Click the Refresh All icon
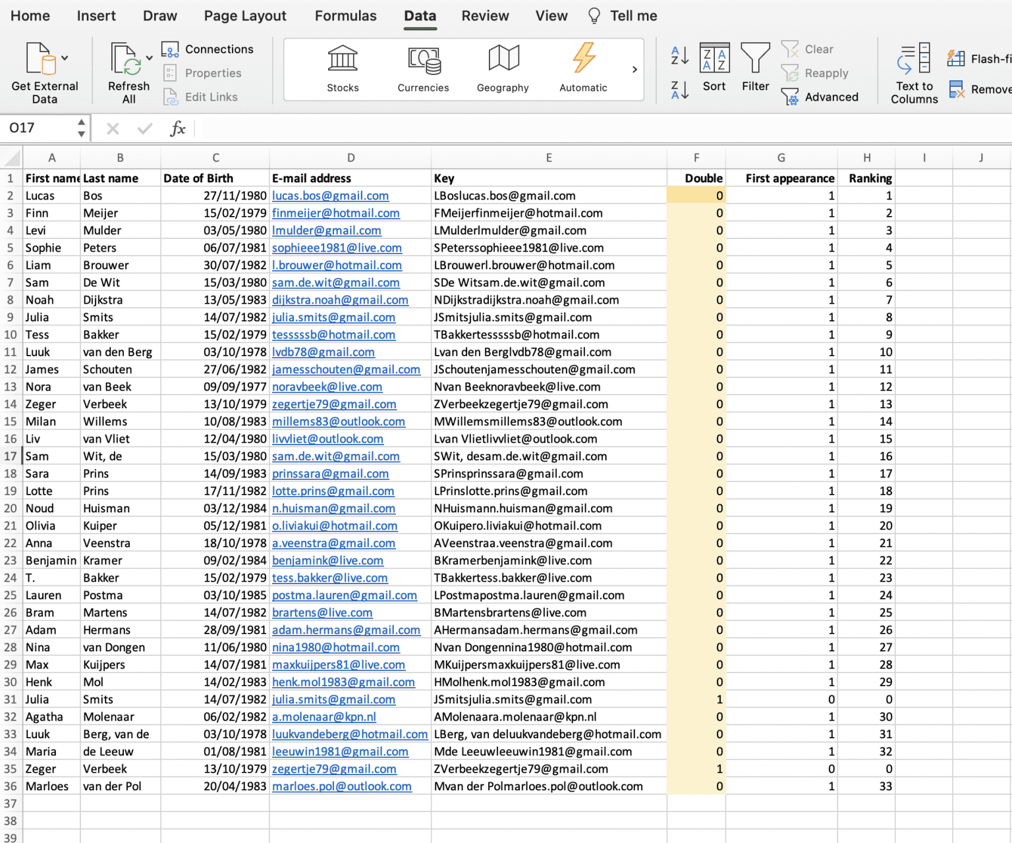This screenshot has width=1012, height=843. tap(126, 59)
